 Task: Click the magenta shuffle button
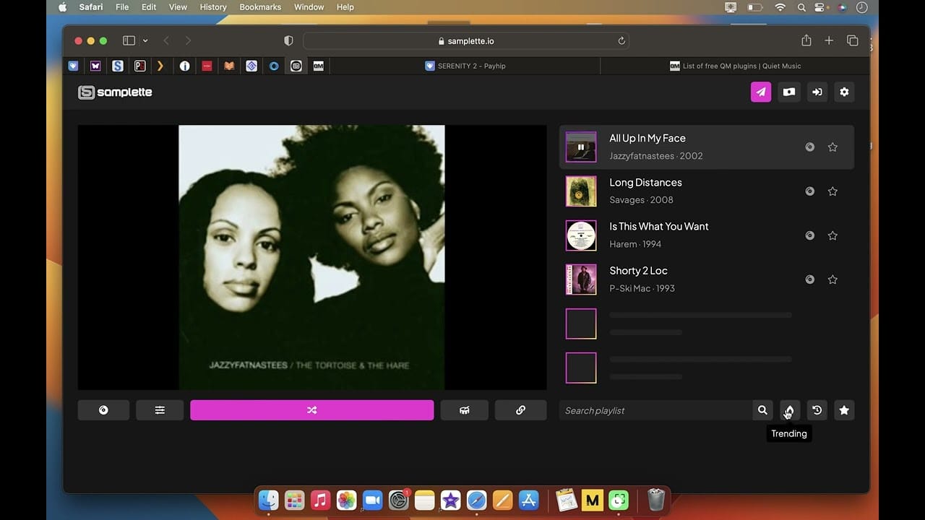(x=311, y=410)
